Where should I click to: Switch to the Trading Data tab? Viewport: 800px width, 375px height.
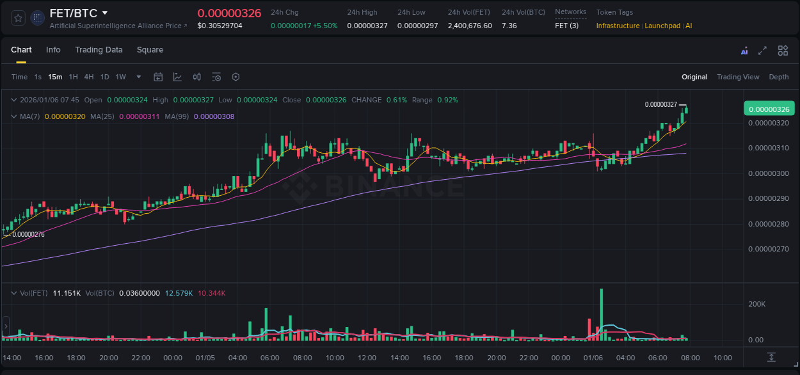[99, 49]
